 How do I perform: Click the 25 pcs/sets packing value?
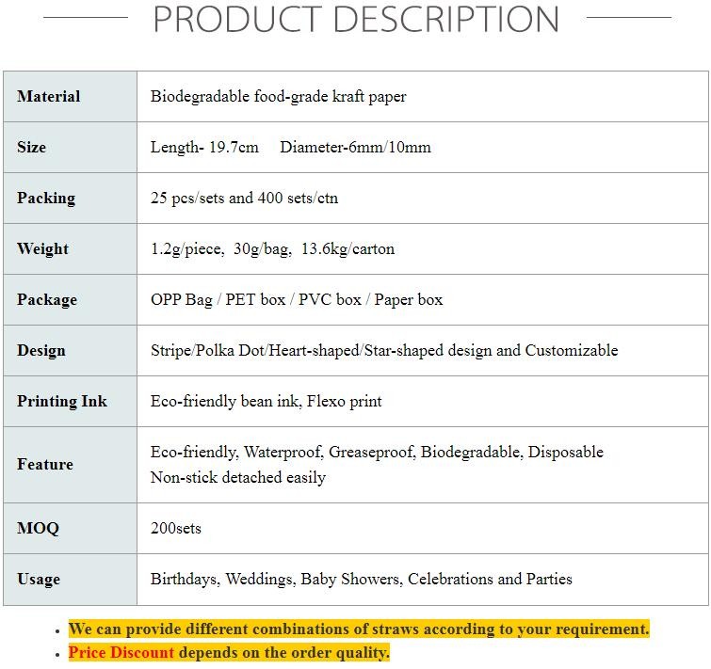click(x=244, y=198)
